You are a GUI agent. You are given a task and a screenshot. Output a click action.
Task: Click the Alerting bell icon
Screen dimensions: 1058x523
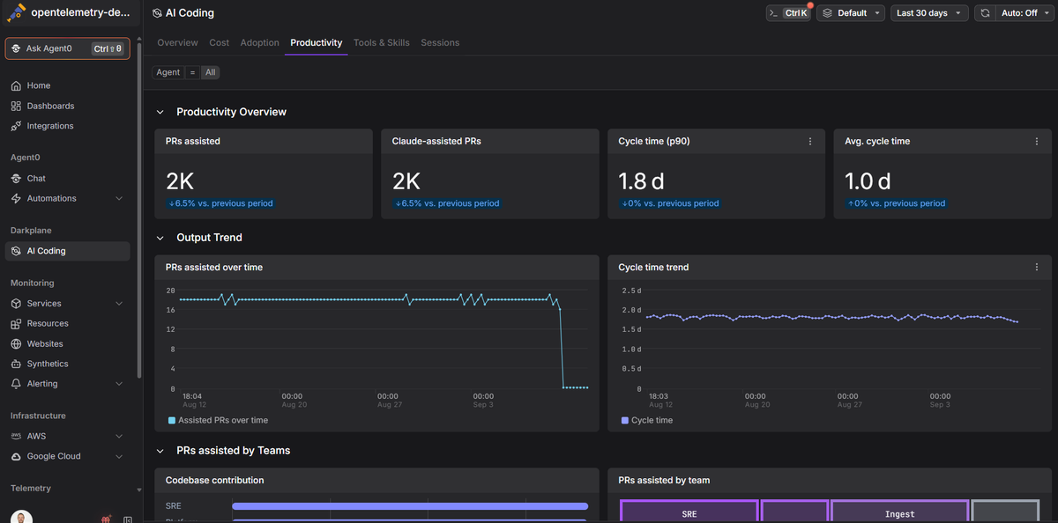tap(16, 384)
